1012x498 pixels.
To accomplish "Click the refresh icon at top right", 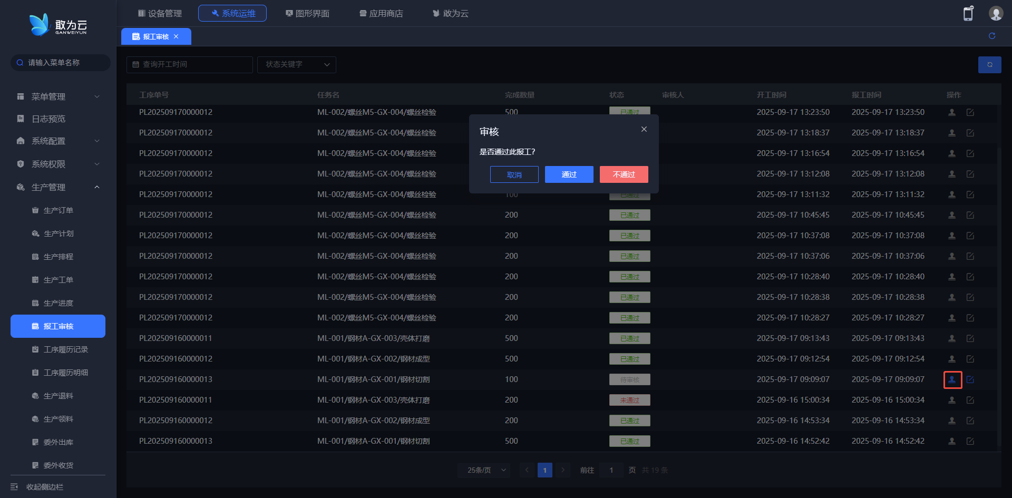I will click(x=991, y=36).
